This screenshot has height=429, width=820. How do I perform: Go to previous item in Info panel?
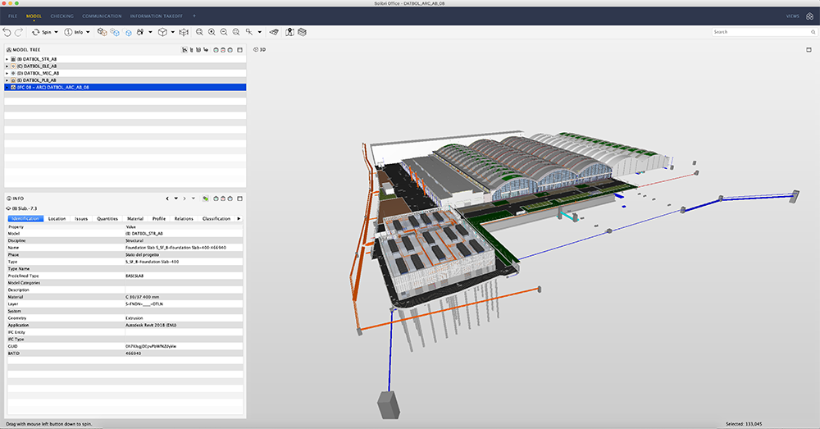tap(167, 199)
